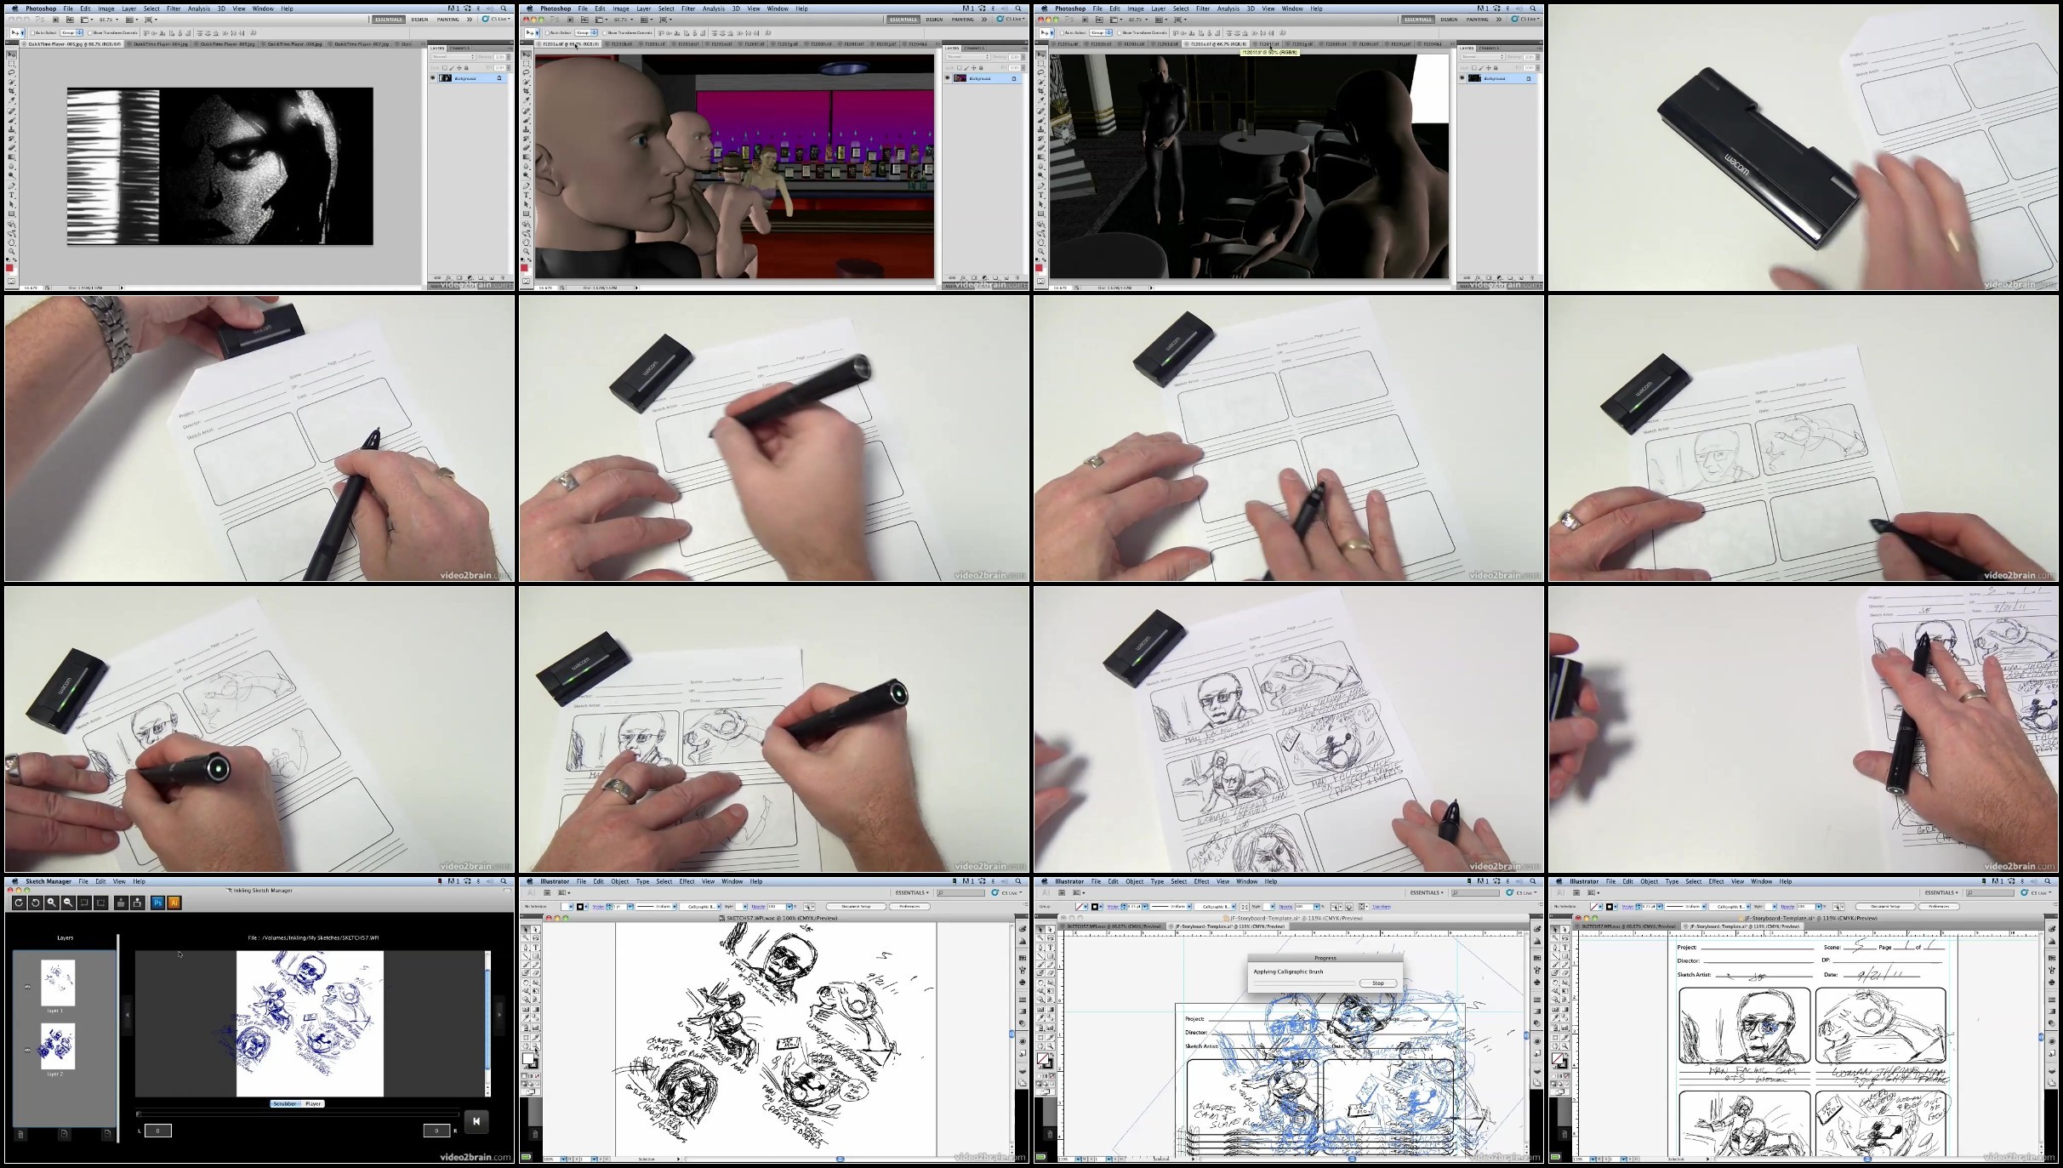Click fill swatch in Illustrator storyboard-template toolbox

pos(1557,1058)
